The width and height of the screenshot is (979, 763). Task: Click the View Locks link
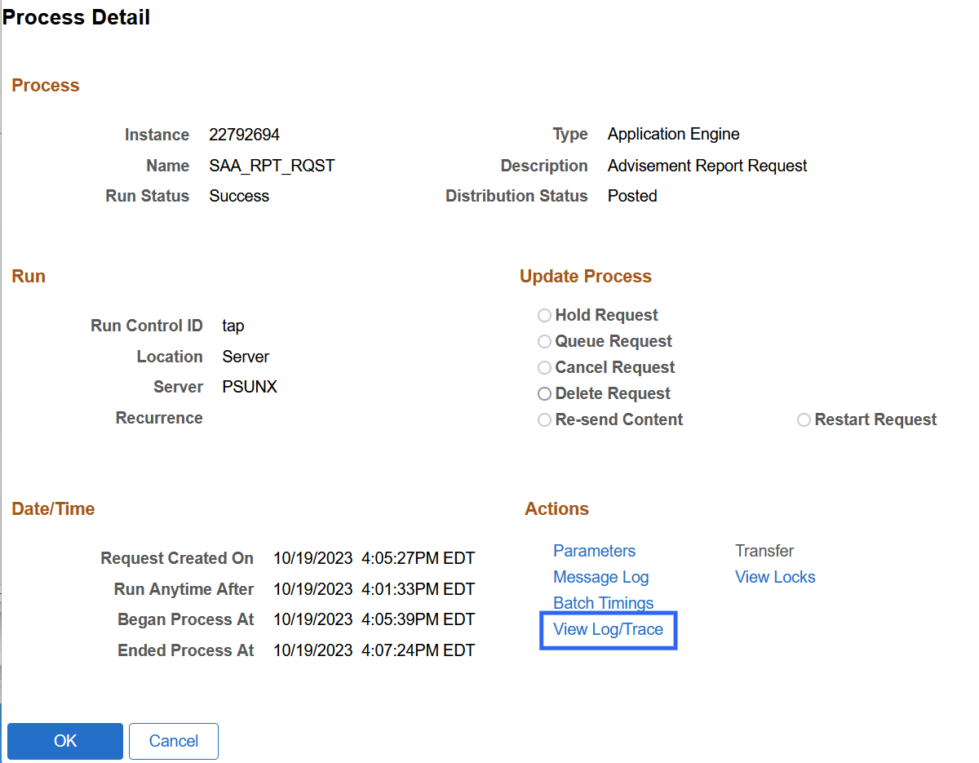775,577
